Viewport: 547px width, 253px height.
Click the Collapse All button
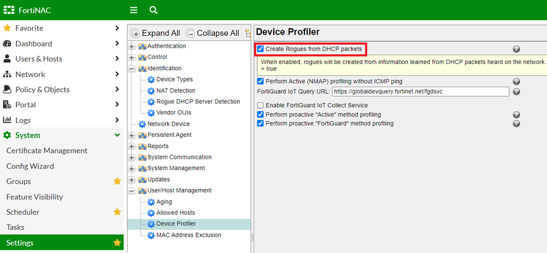click(213, 33)
